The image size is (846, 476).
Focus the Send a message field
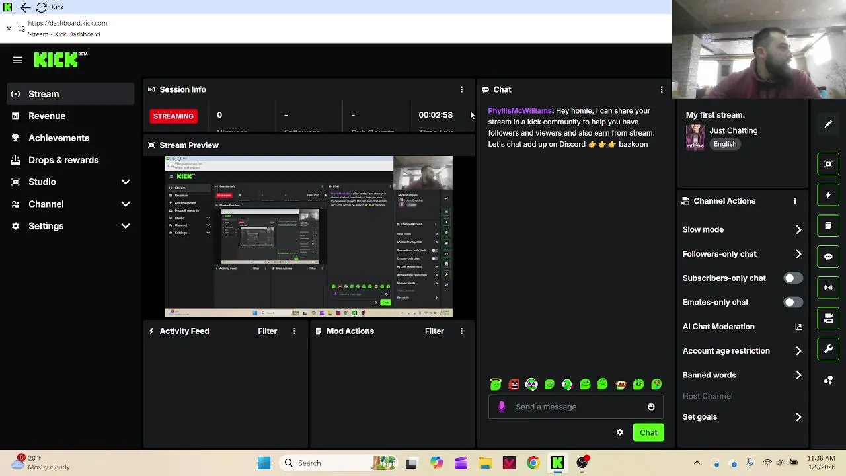[576, 407]
